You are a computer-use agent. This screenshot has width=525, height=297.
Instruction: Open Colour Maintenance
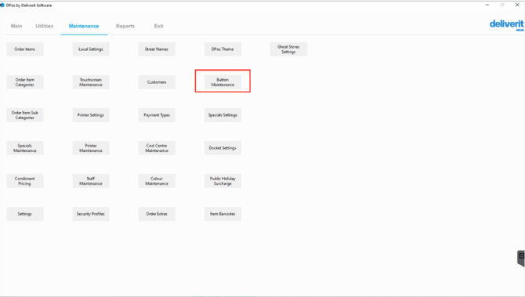157,181
